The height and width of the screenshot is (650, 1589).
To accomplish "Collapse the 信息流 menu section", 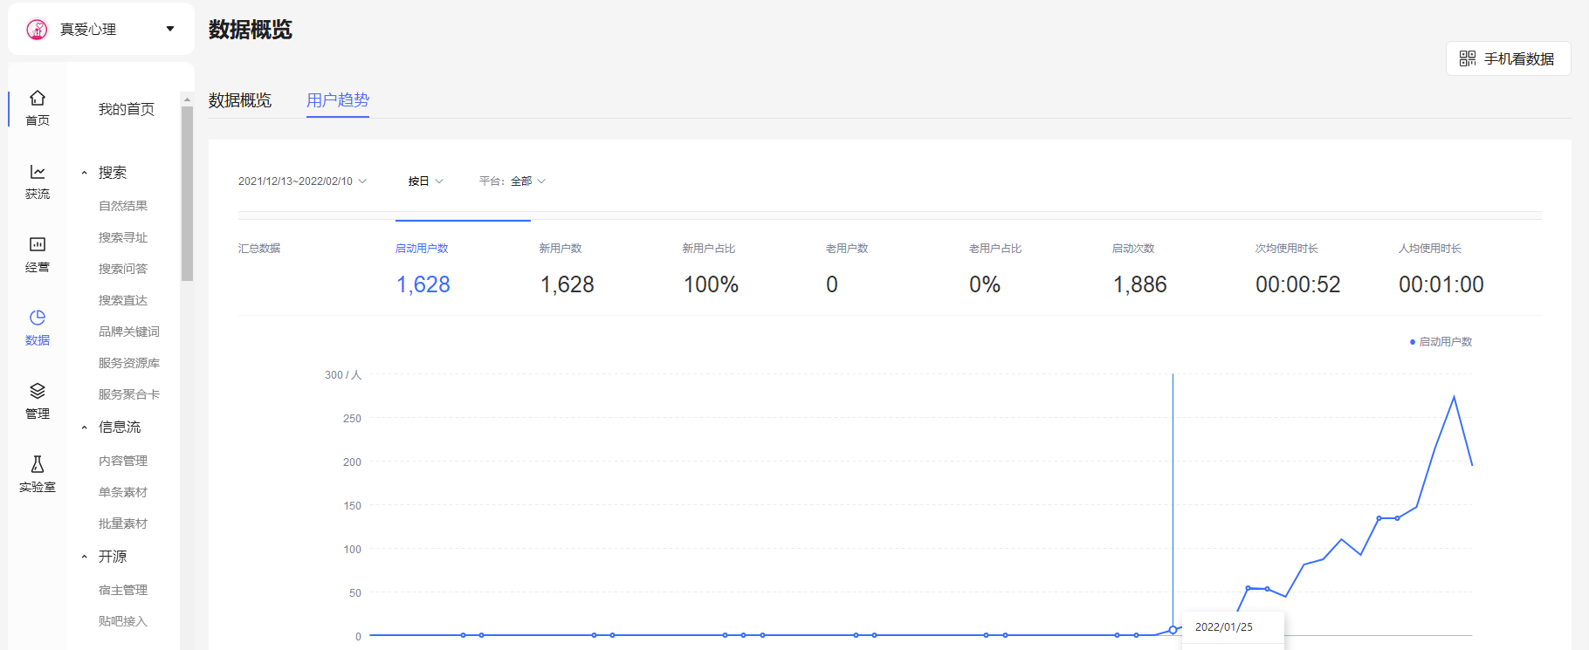I will coord(85,428).
